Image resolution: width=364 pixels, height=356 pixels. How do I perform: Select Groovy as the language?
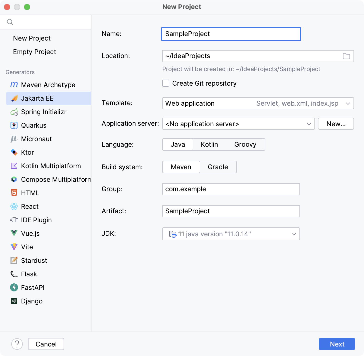[245, 144]
